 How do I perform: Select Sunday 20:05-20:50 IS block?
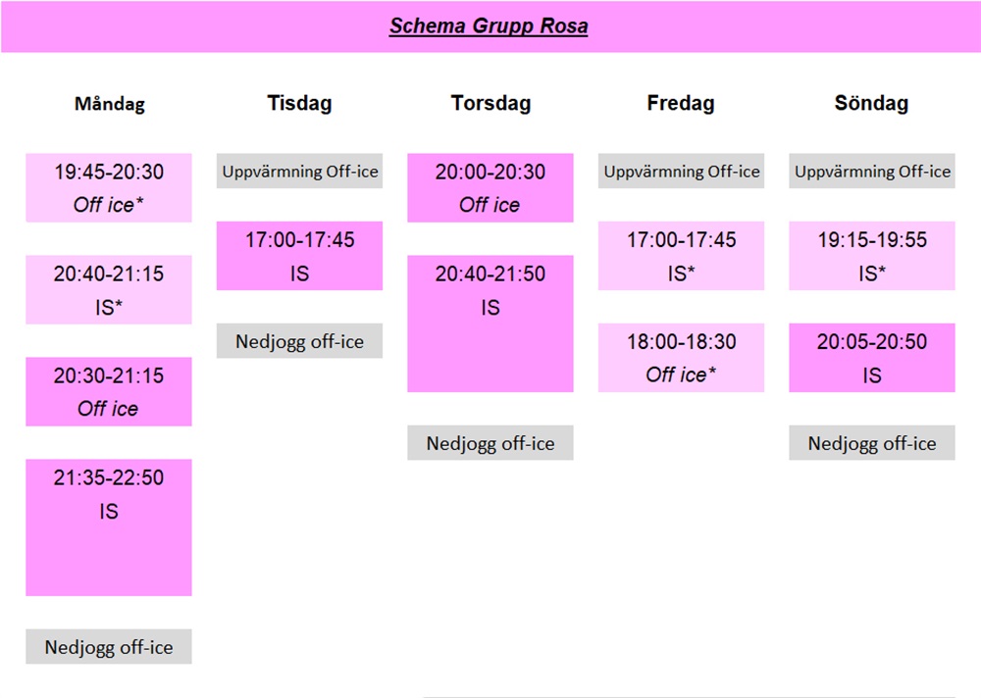click(872, 358)
